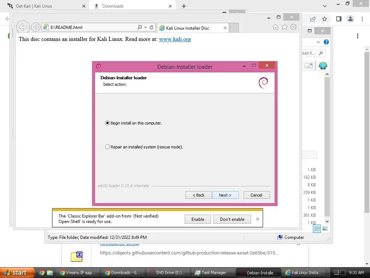Click the Explorer search magnifier

tap(320, 53)
